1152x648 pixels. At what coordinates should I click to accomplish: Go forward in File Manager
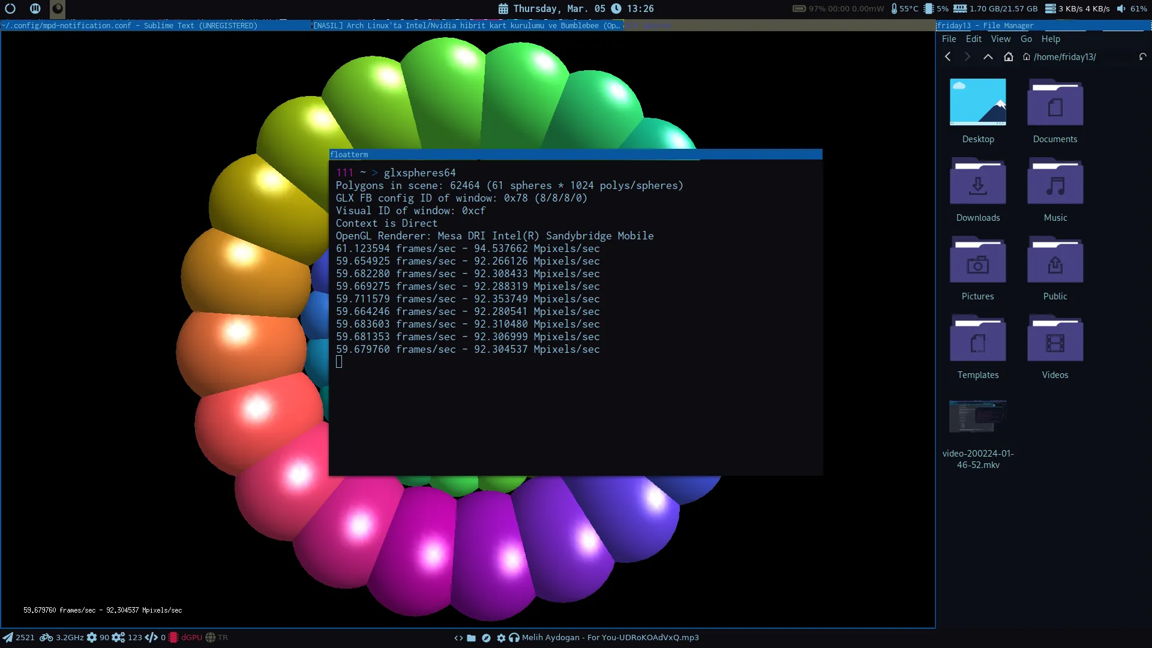pos(967,56)
